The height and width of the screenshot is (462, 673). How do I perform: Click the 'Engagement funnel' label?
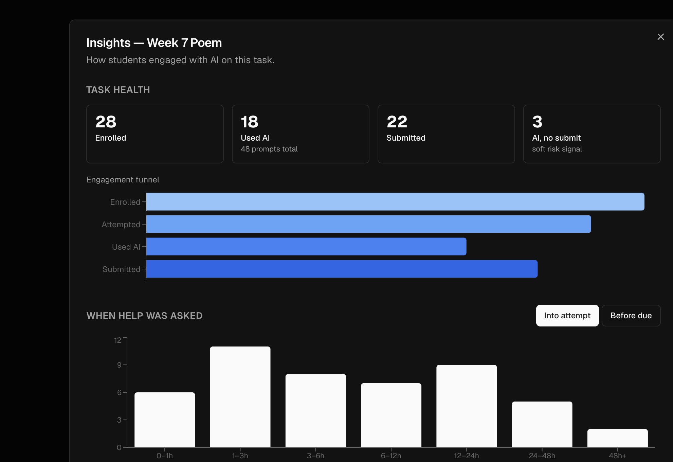123,180
